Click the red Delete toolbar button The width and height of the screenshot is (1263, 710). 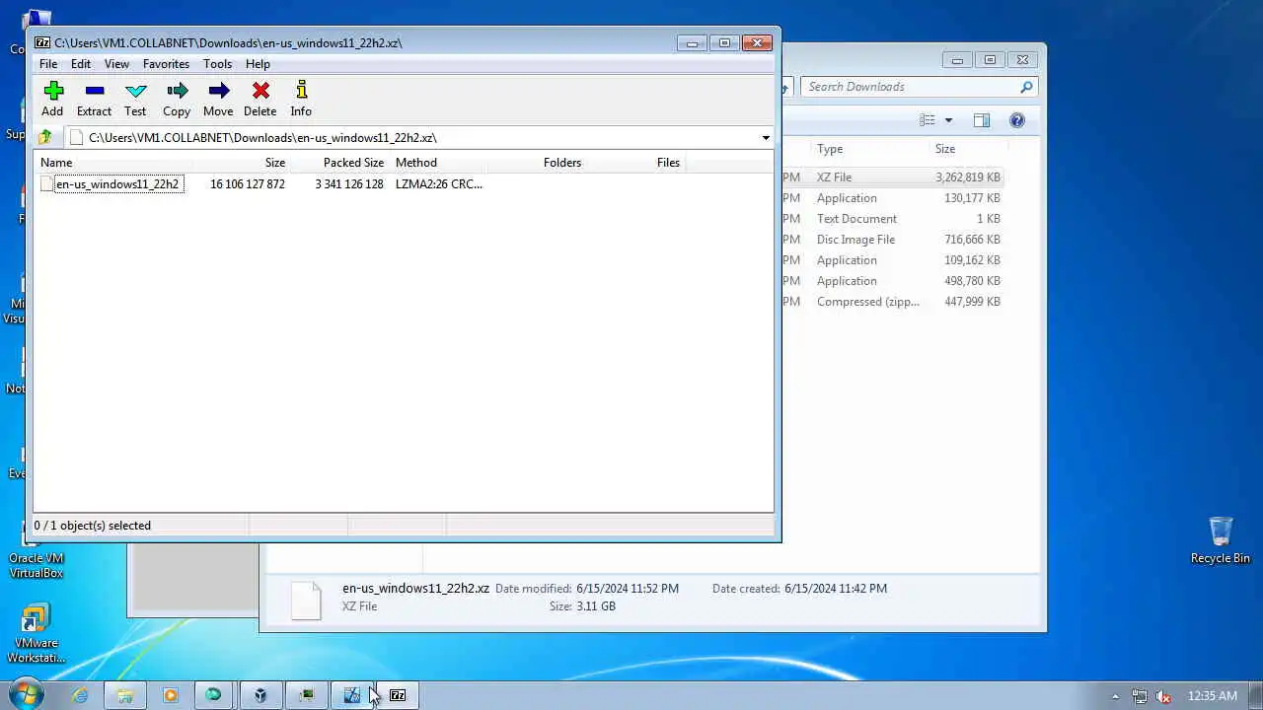260,99
